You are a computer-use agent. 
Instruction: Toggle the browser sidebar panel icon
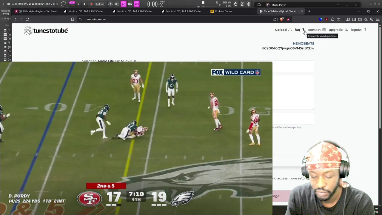(x=354, y=19)
